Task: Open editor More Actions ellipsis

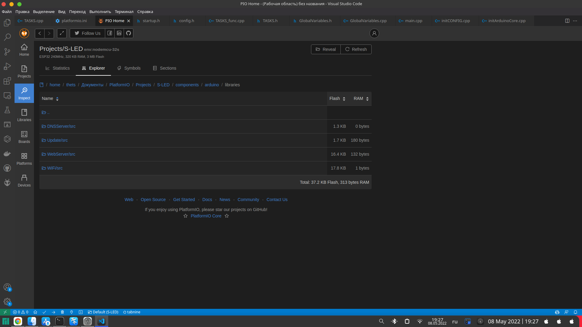Action: coord(575,21)
